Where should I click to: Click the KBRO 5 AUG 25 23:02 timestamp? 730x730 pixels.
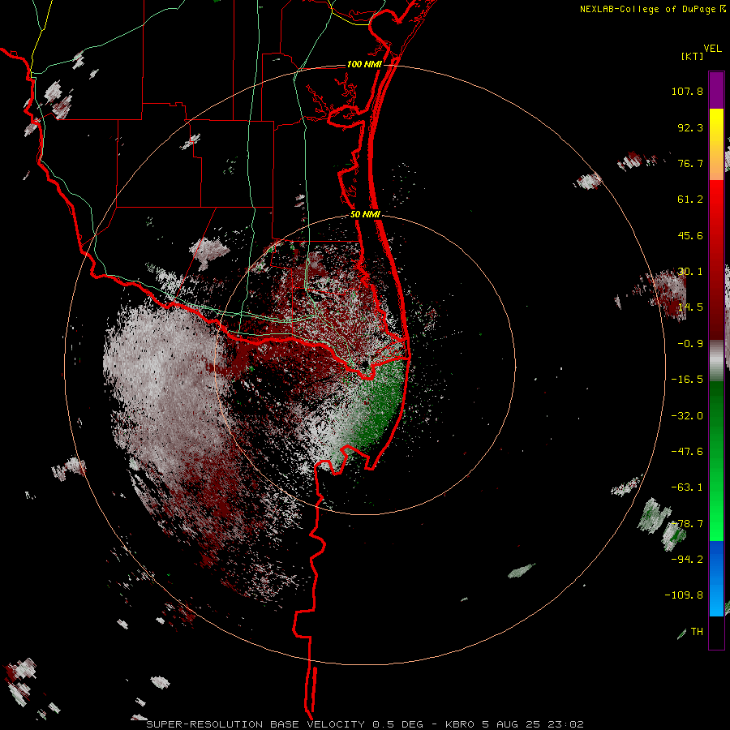[514, 724]
